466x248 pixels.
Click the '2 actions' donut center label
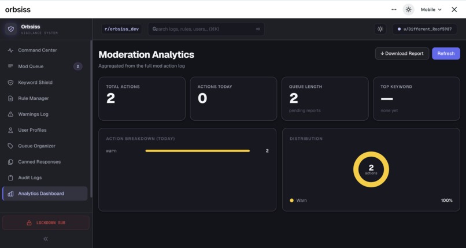[x=371, y=169]
